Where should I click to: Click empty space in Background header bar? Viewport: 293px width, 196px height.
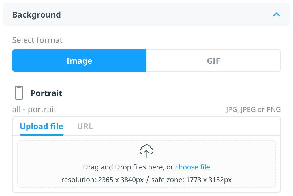[x=166, y=15]
